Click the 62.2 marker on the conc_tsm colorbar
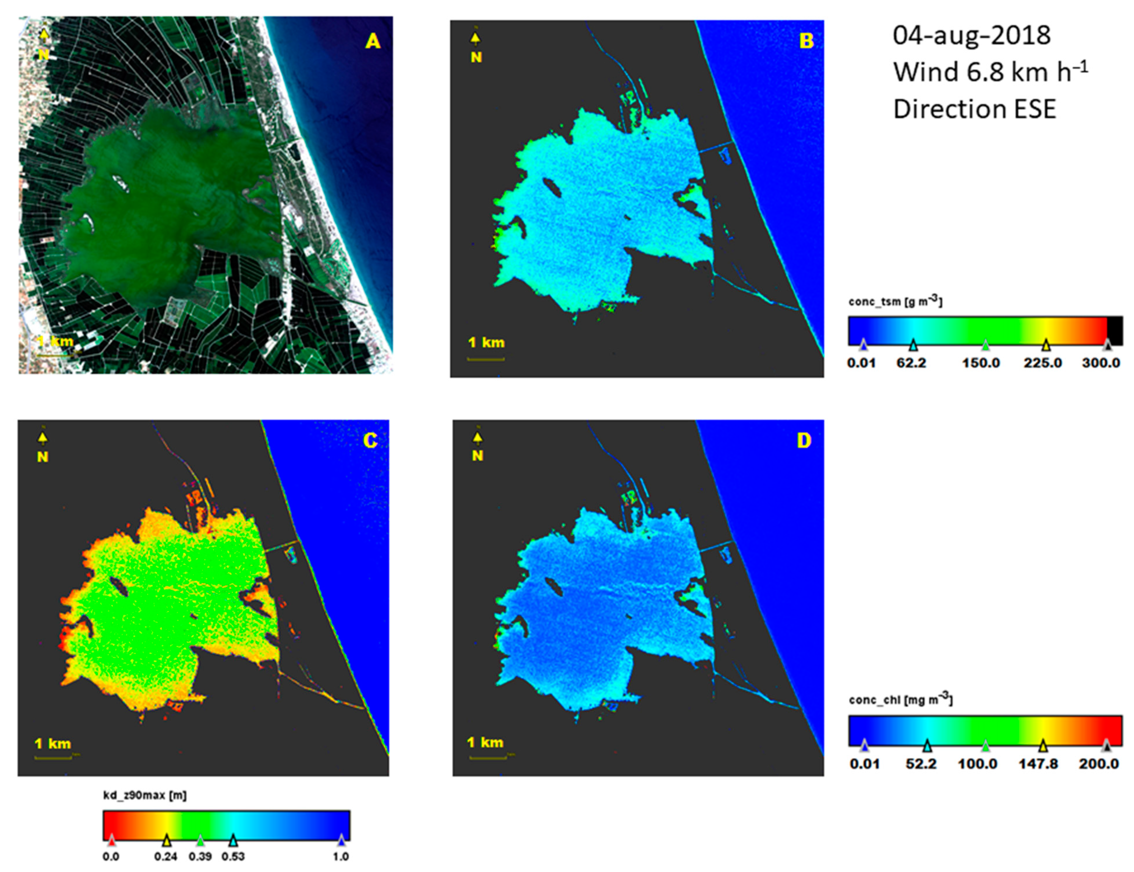This screenshot has height=872, width=1134. coord(913,345)
